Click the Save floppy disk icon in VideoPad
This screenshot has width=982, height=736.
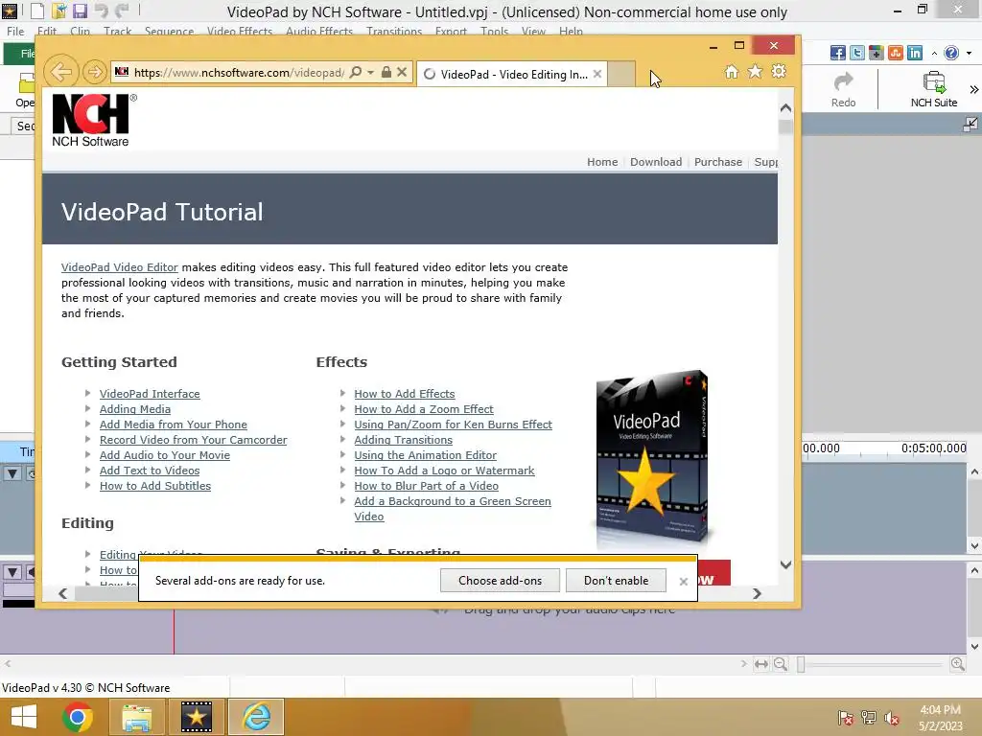(x=80, y=11)
